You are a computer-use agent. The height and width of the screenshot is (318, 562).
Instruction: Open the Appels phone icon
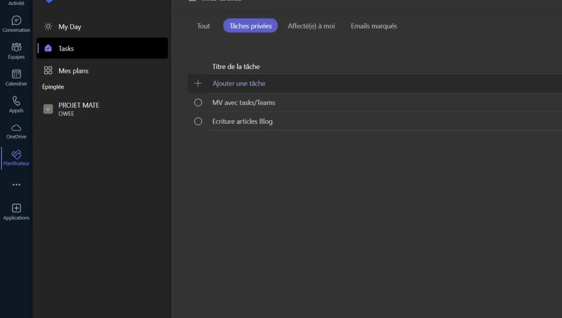(x=16, y=101)
